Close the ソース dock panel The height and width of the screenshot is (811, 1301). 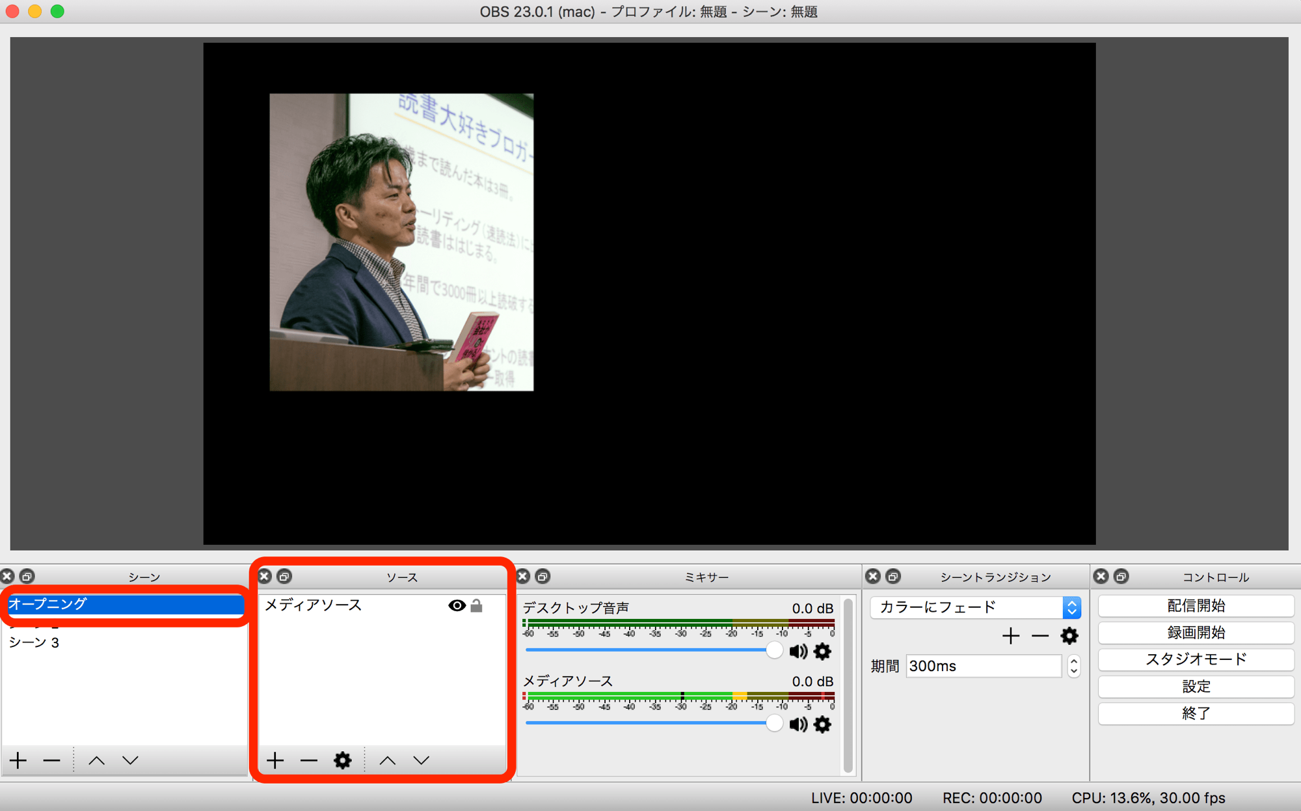point(264,576)
